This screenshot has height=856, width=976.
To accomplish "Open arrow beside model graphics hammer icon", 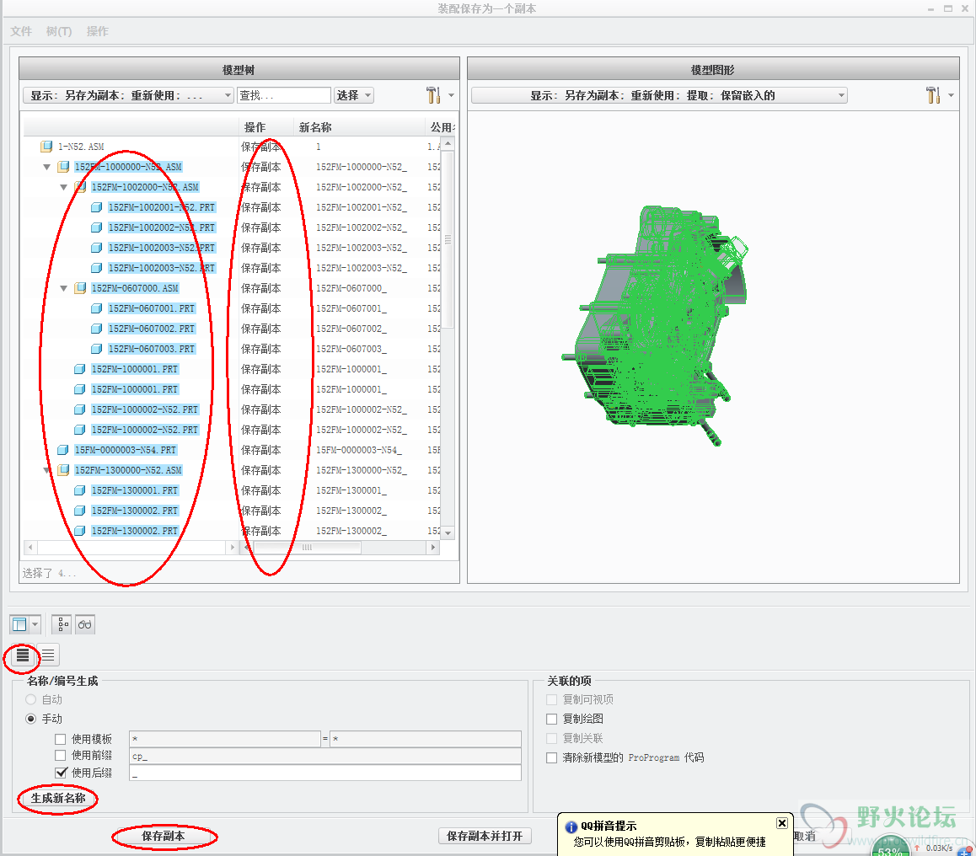I will point(951,96).
